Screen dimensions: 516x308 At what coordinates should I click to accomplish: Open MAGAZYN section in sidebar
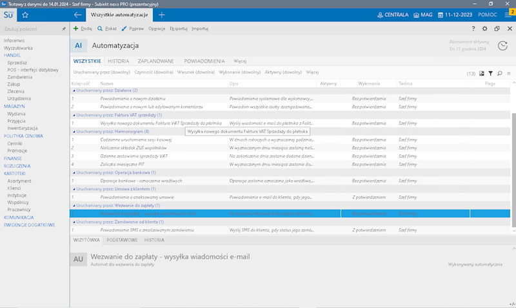(x=14, y=106)
